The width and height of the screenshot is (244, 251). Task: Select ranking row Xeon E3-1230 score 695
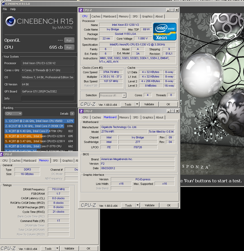(40, 136)
